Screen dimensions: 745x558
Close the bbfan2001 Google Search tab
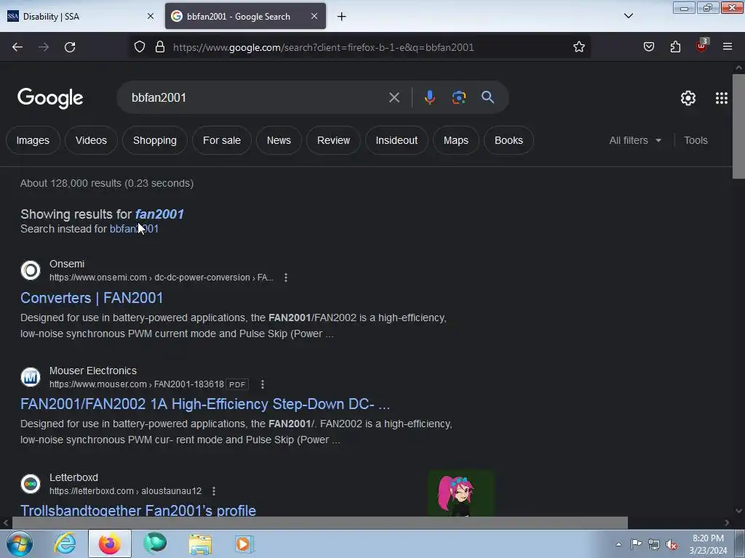(x=314, y=16)
